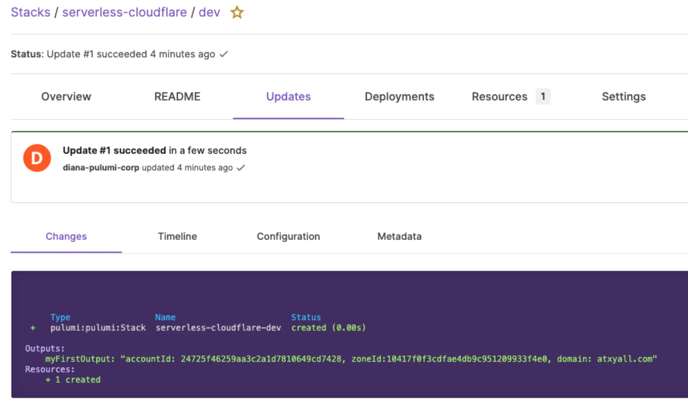Screen dimensions: 688x405
Task: Switch to the Overview tab
Action: coord(66,97)
